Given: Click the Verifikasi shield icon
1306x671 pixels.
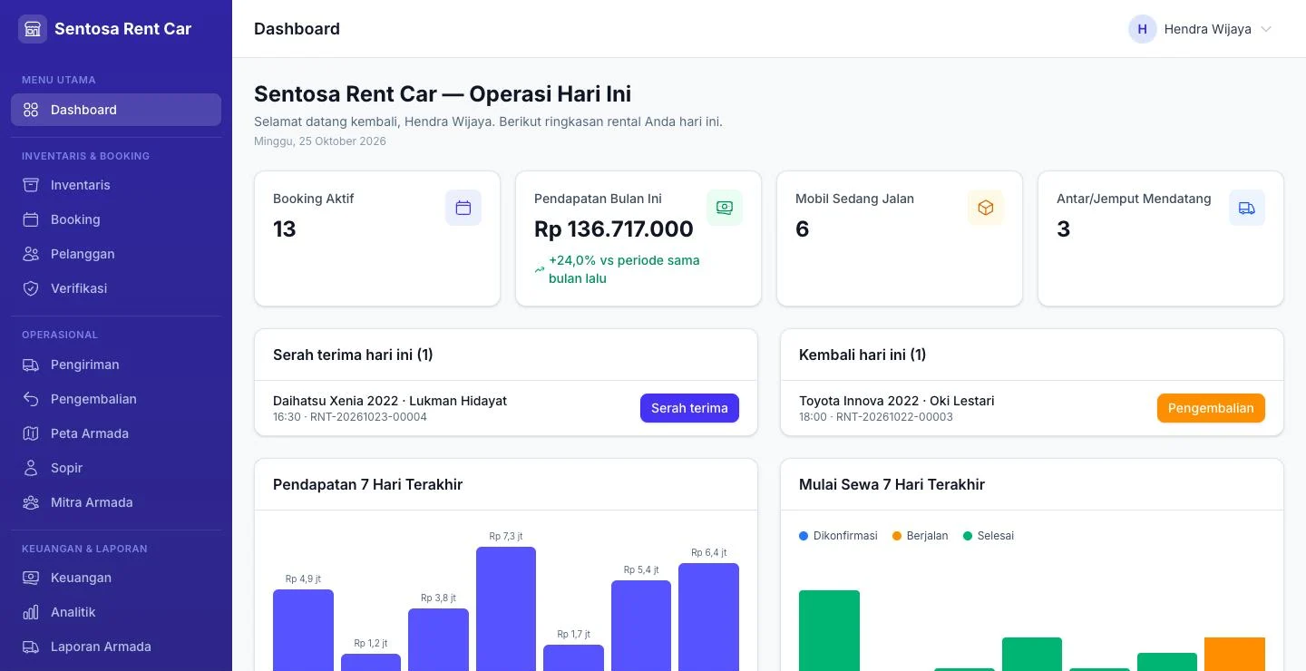Looking at the screenshot, I should 31,288.
